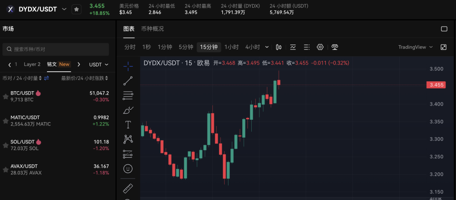This screenshot has width=456, height=200.
Task: Select the 1小时 interval
Action: click(x=231, y=47)
